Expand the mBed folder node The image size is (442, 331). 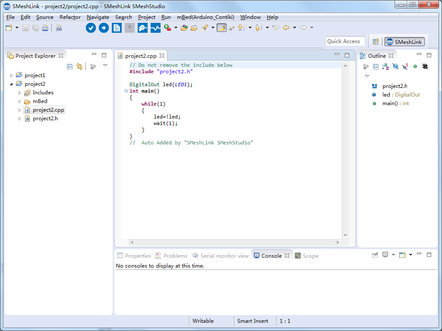tap(19, 101)
